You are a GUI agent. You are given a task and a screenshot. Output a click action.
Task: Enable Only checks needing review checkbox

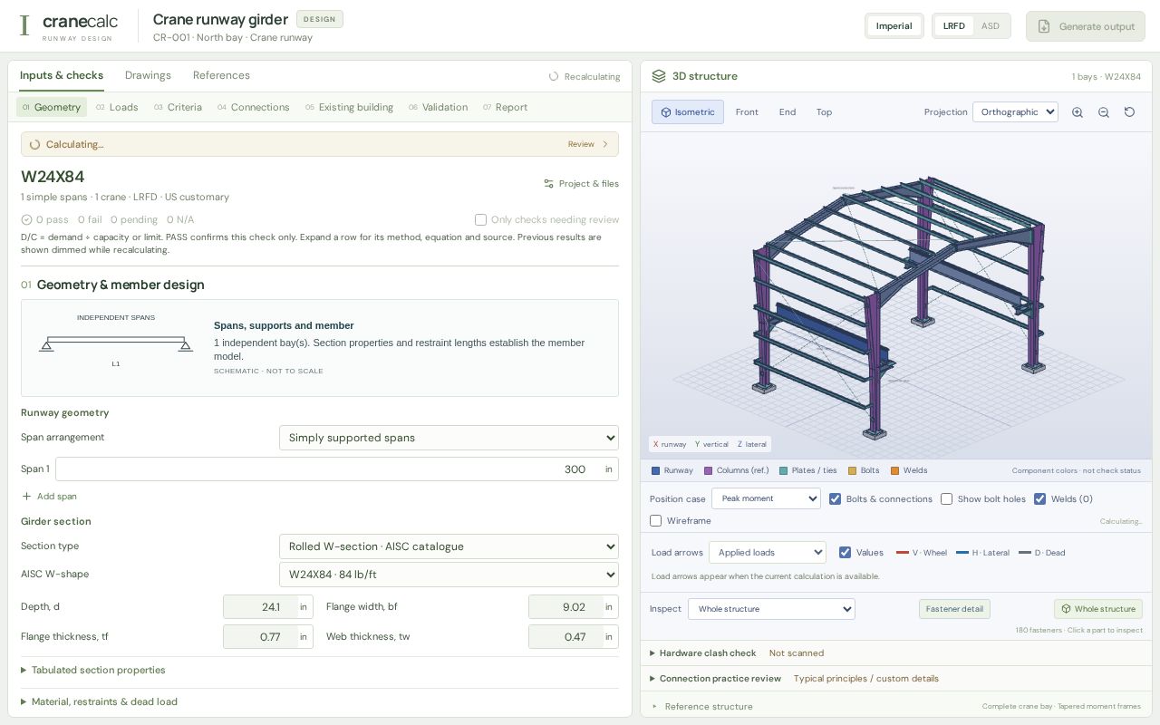click(x=481, y=220)
